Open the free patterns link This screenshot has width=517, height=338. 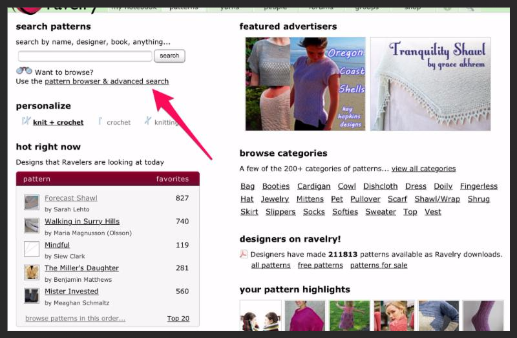[x=320, y=265]
